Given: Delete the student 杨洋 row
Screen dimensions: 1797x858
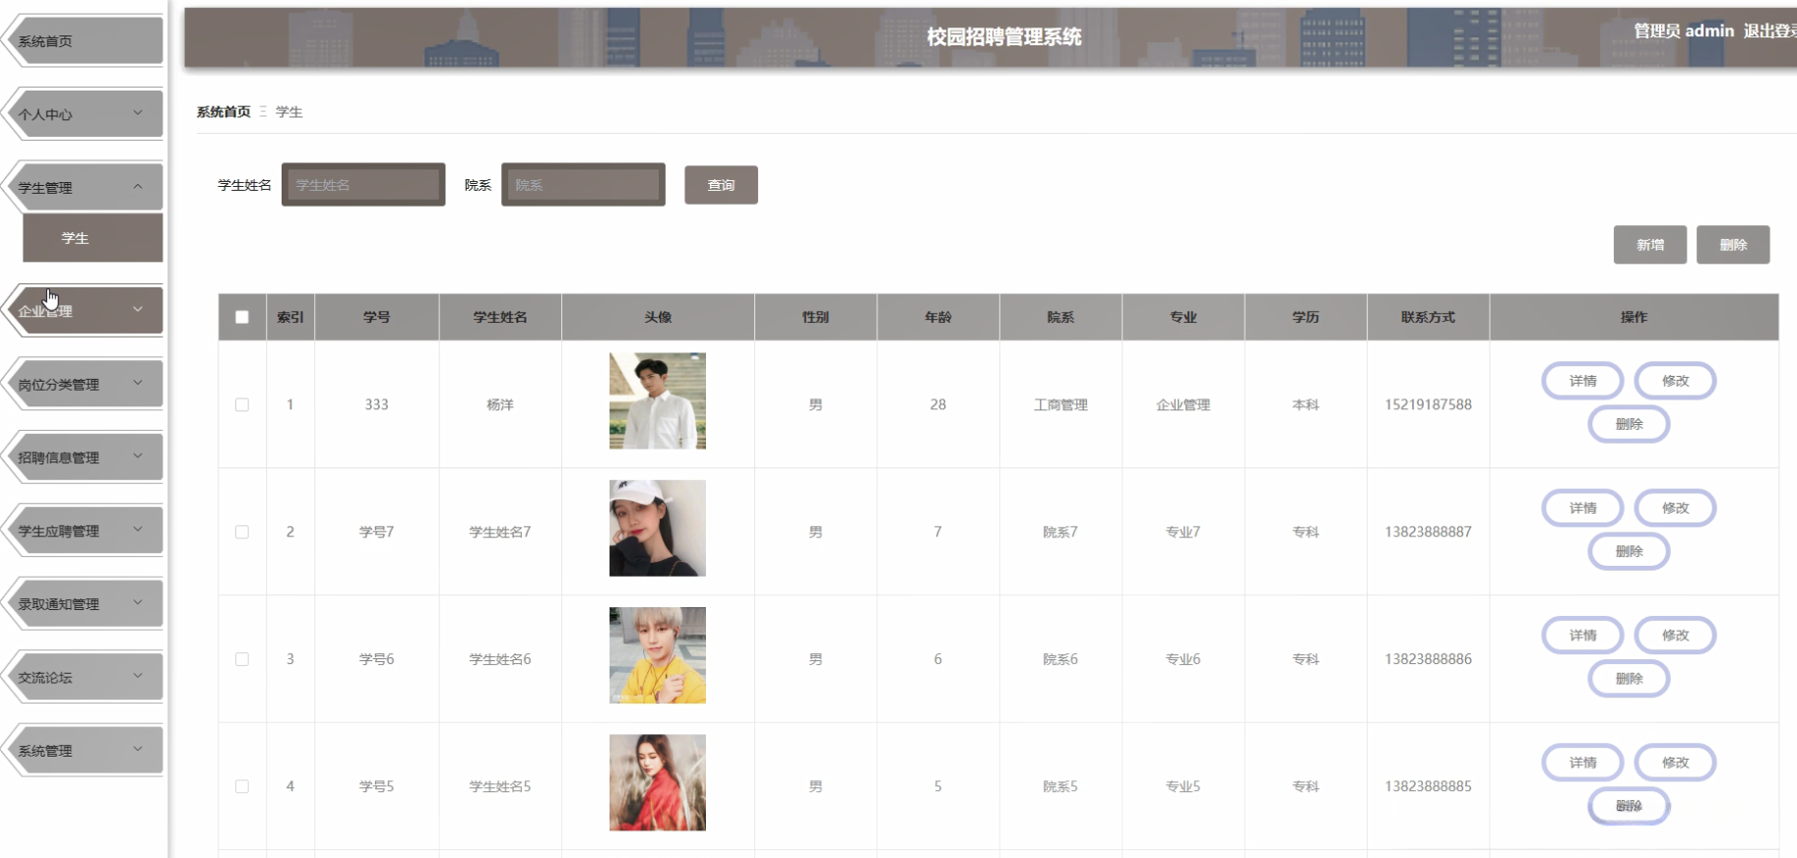Looking at the screenshot, I should tap(1629, 424).
